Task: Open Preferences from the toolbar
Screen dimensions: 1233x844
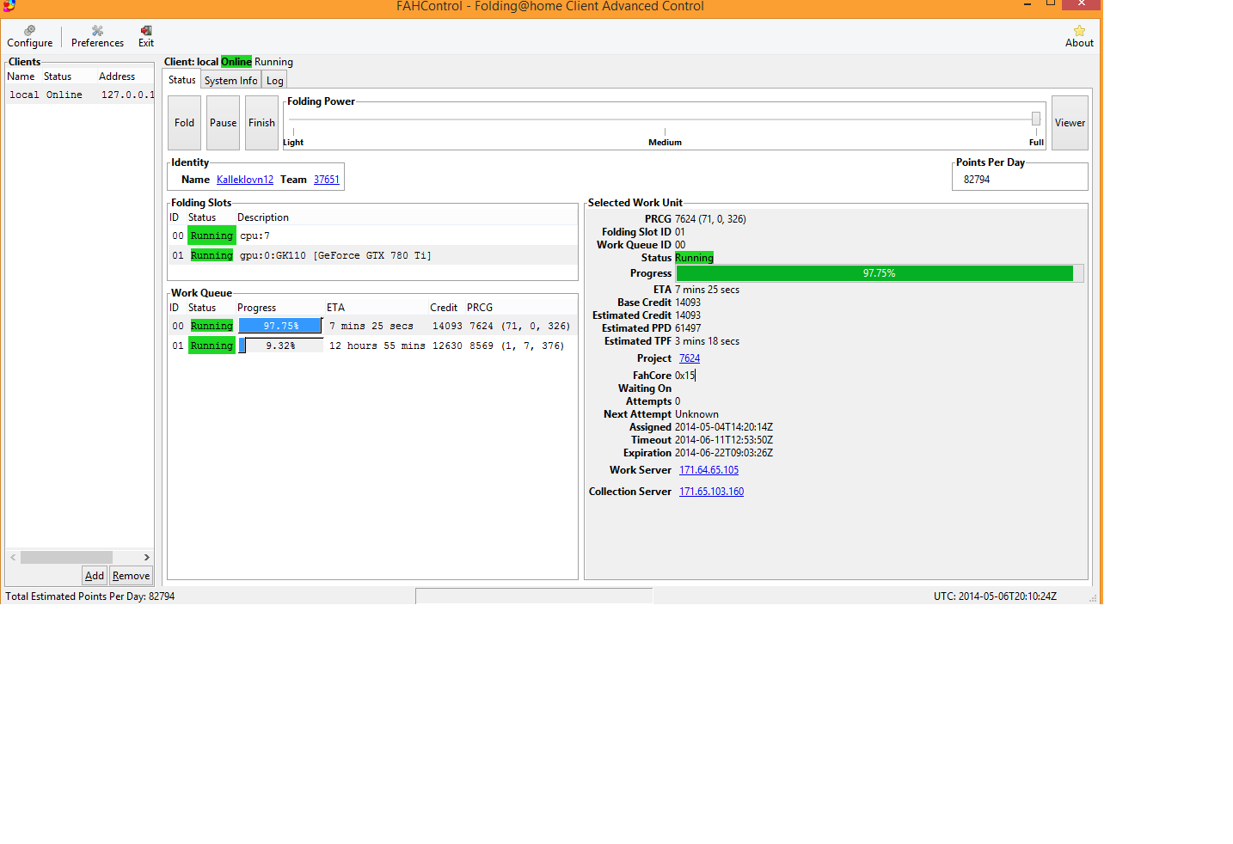Action: [x=97, y=36]
